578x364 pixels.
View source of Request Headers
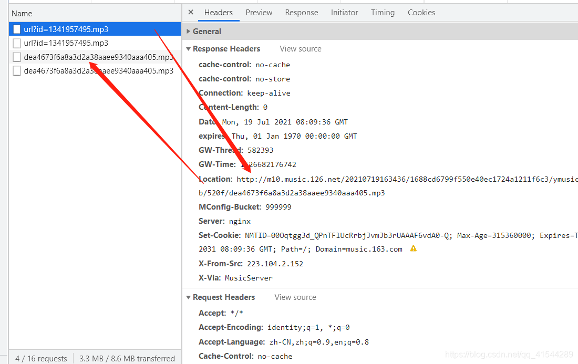(x=295, y=297)
